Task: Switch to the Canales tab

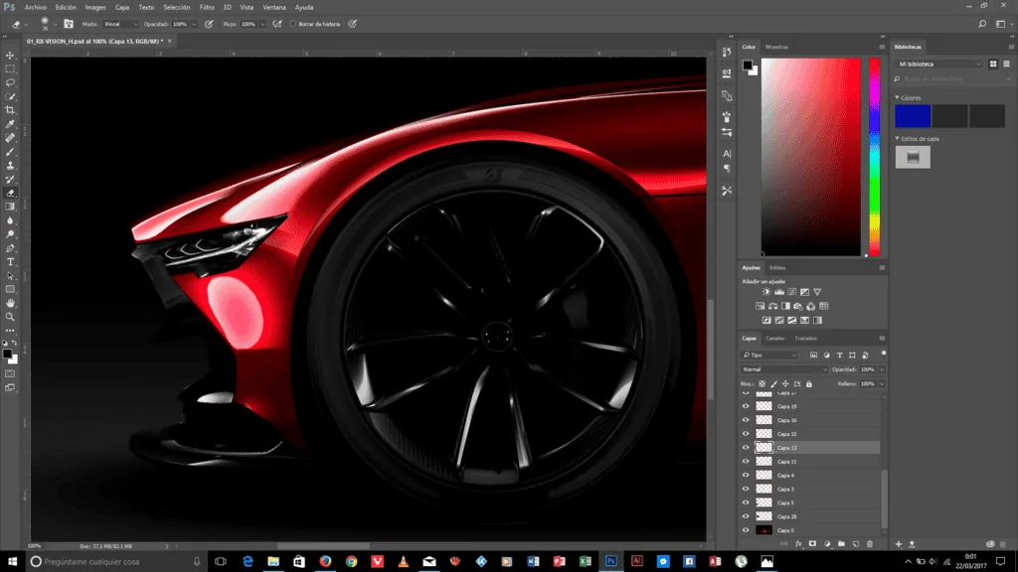Action: [x=774, y=339]
